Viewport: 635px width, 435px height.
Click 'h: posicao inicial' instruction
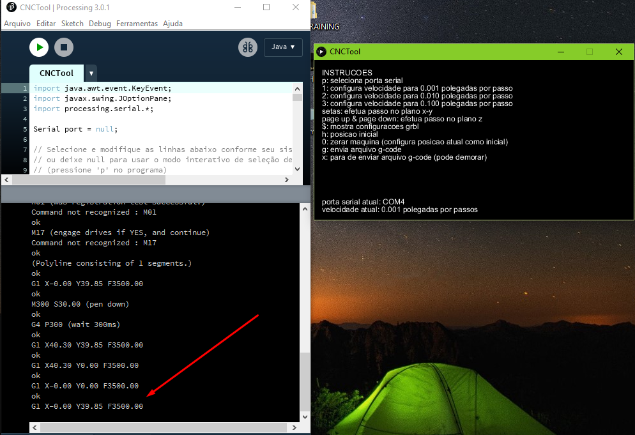click(x=350, y=134)
